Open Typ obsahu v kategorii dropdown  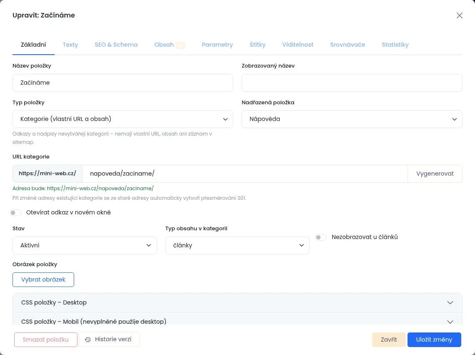pyautogui.click(x=237, y=245)
